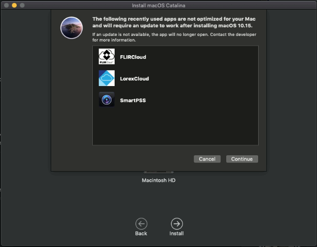Image resolution: width=317 pixels, height=247 pixels.
Task: Select the LorexCloud name in list
Action: tap(134, 78)
